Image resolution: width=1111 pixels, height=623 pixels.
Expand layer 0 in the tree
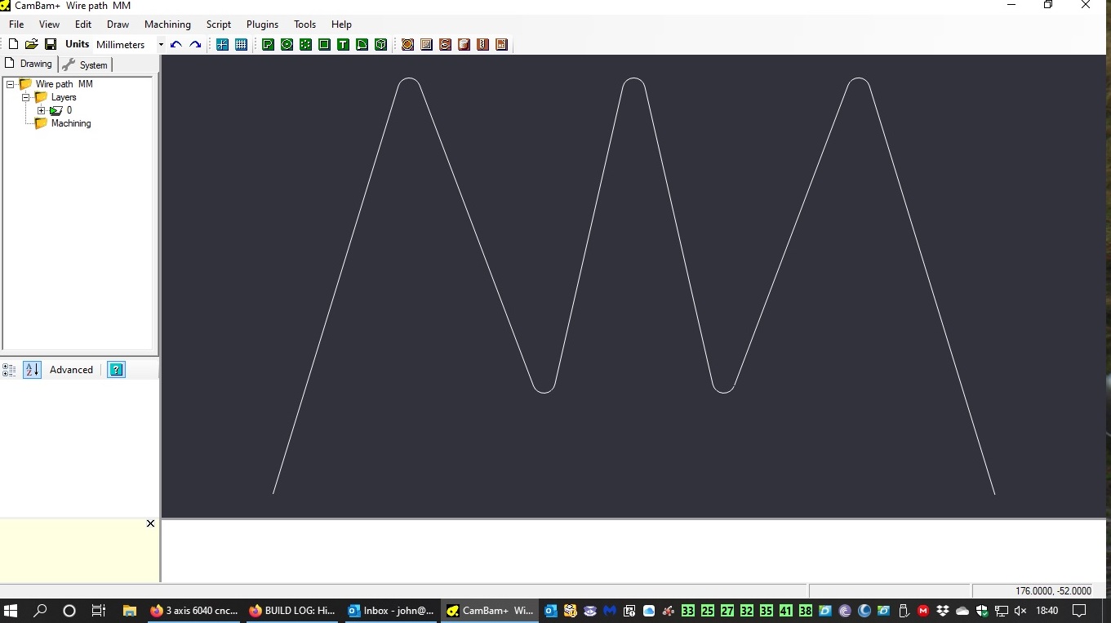42,110
